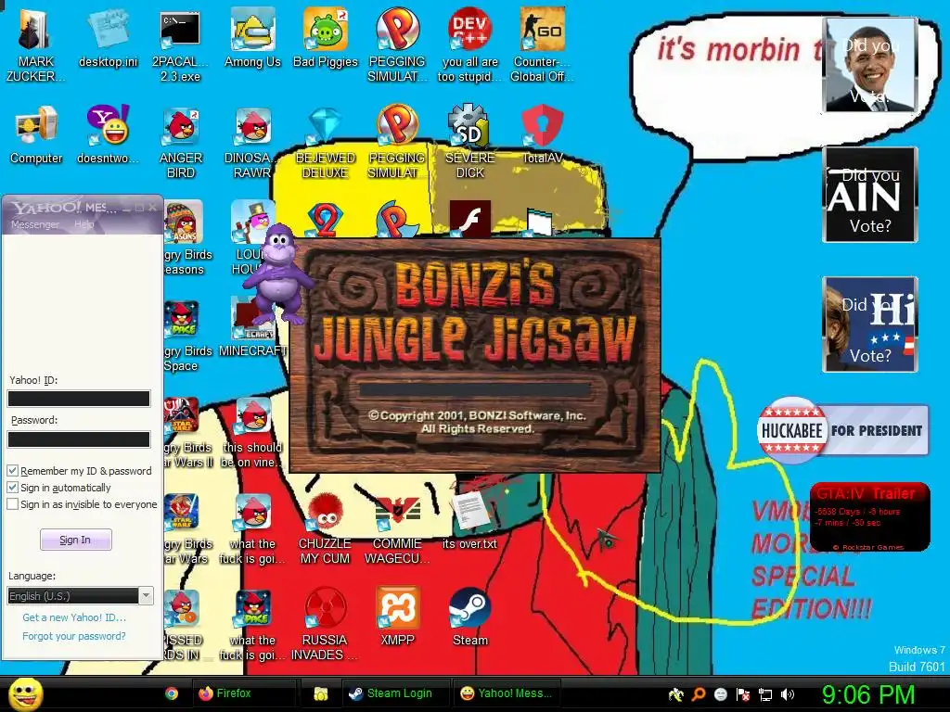Click the 9:06 PM clock
The image size is (950, 712).
coord(868,694)
